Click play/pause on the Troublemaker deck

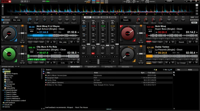[x=41, y=63]
